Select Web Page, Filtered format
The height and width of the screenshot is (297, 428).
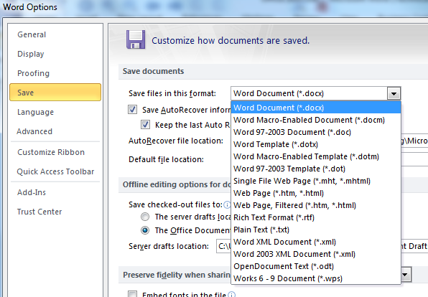[316, 205]
